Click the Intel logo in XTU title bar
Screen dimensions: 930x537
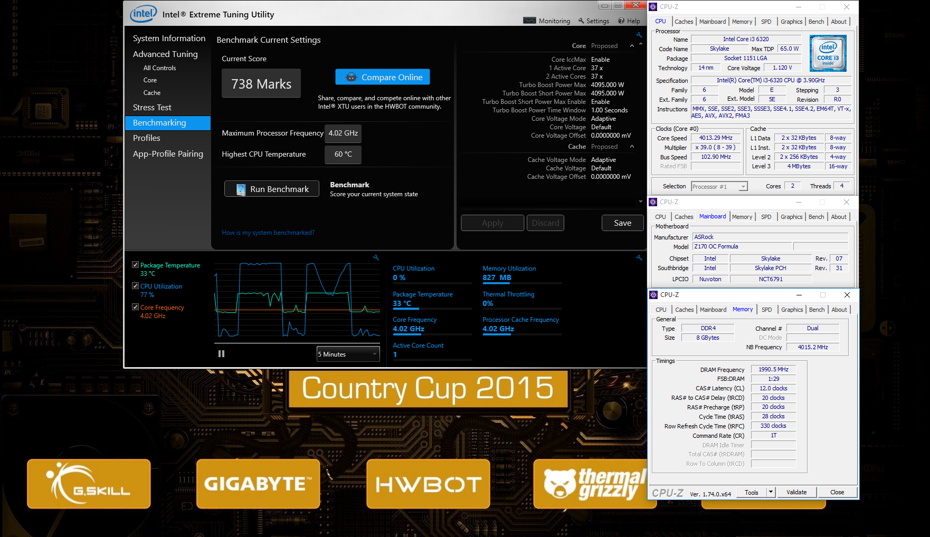[144, 14]
